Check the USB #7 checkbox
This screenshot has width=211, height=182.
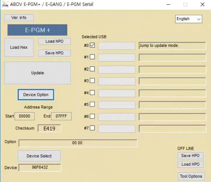tap(92, 128)
